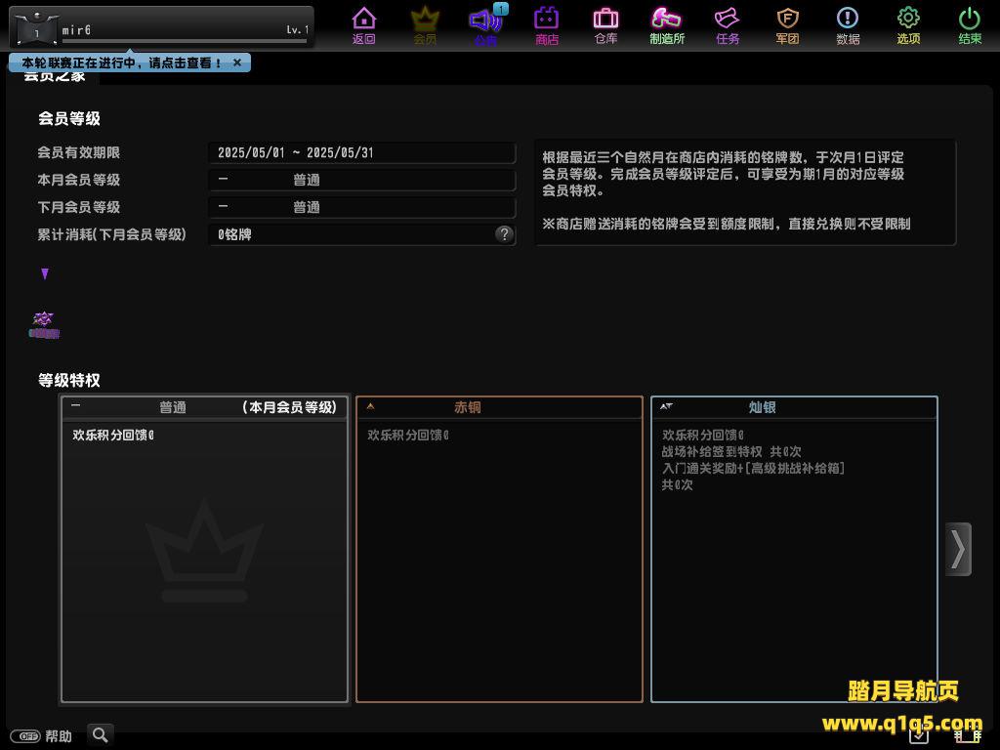1000x750 pixels.
Task: Open the 商店 shop icon
Action: (547, 24)
